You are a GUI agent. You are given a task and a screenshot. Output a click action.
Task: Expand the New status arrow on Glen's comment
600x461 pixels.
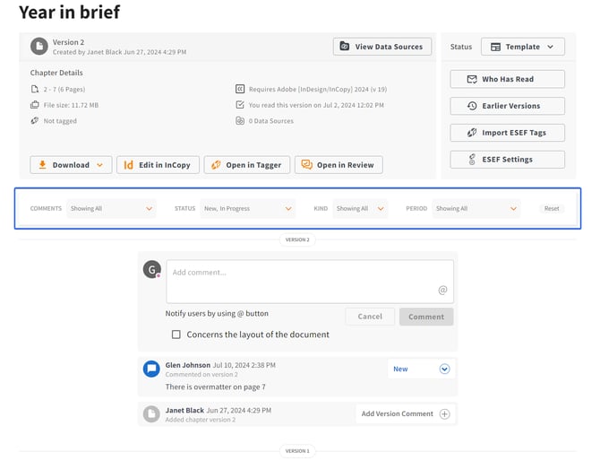[x=444, y=369]
